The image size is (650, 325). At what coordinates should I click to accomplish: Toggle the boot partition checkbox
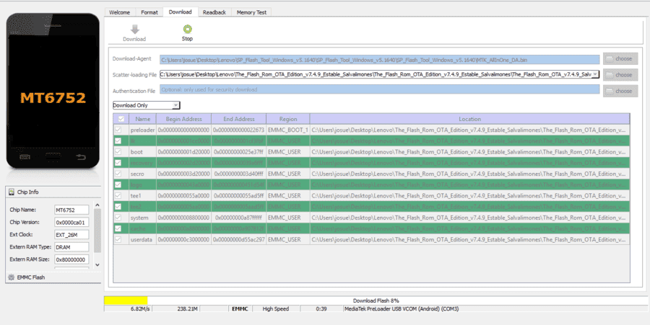[118, 152]
